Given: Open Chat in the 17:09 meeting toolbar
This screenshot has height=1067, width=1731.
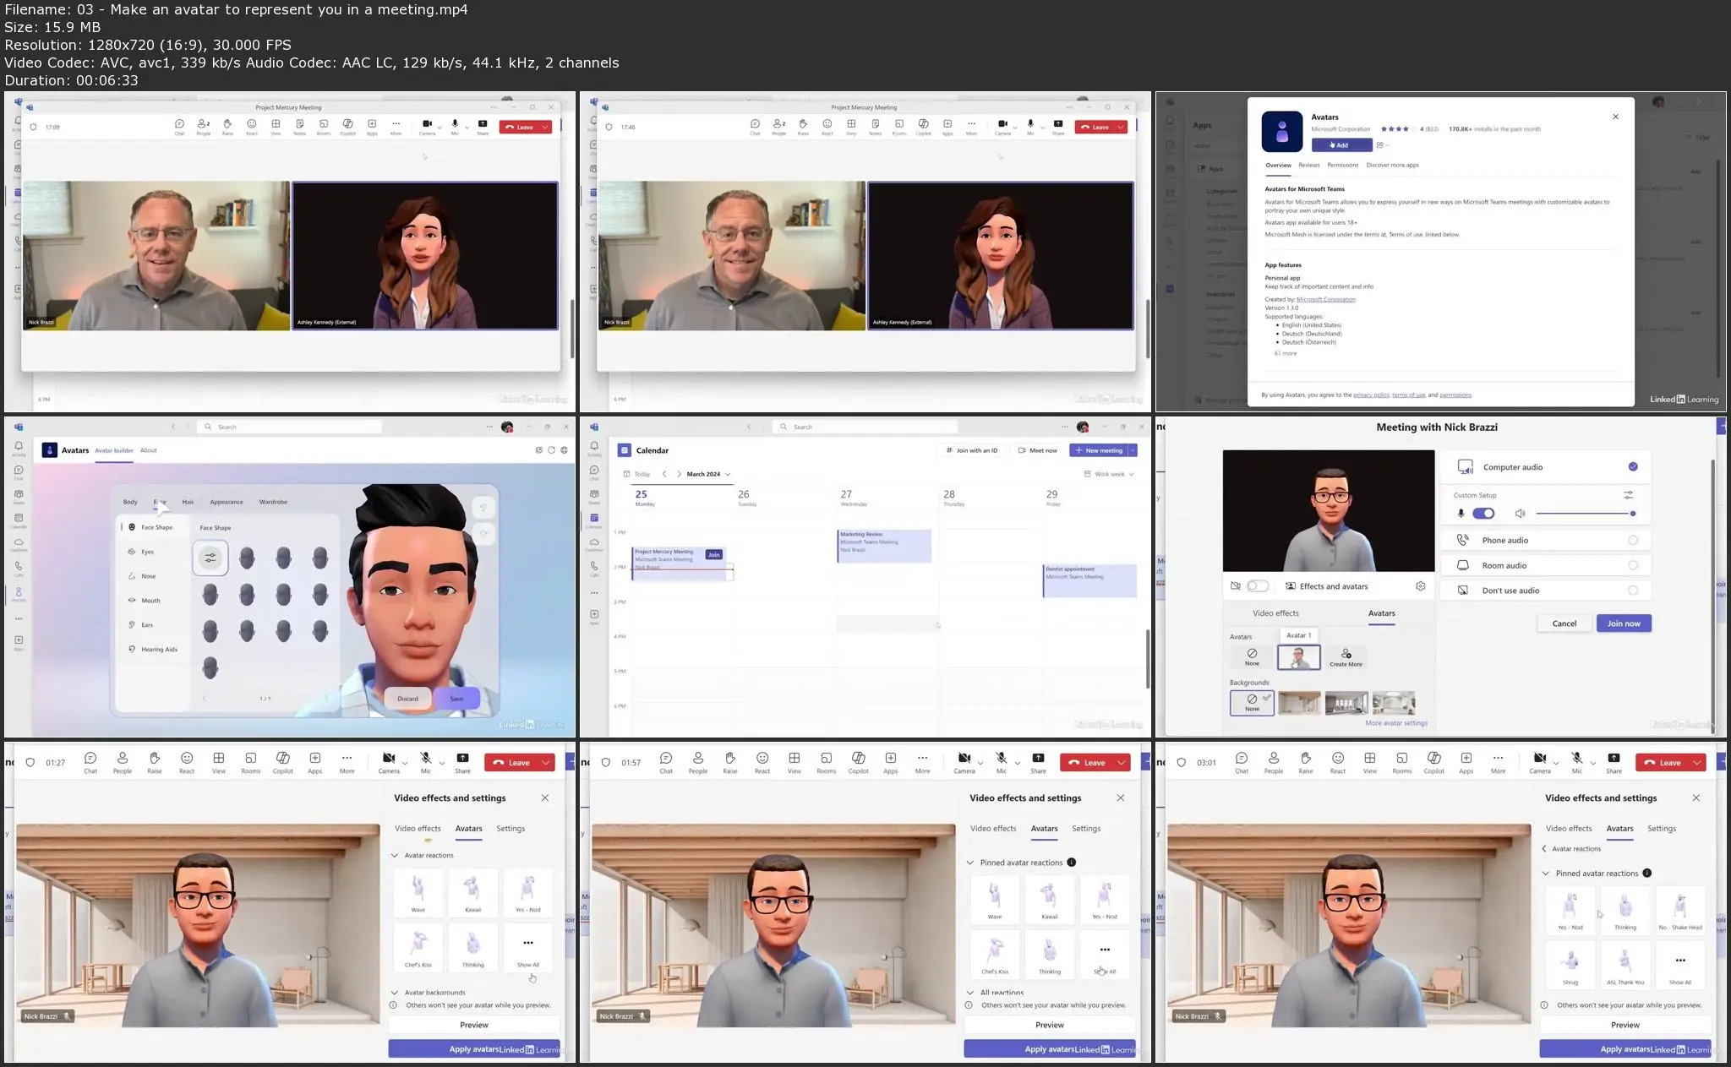Looking at the screenshot, I should [x=179, y=127].
